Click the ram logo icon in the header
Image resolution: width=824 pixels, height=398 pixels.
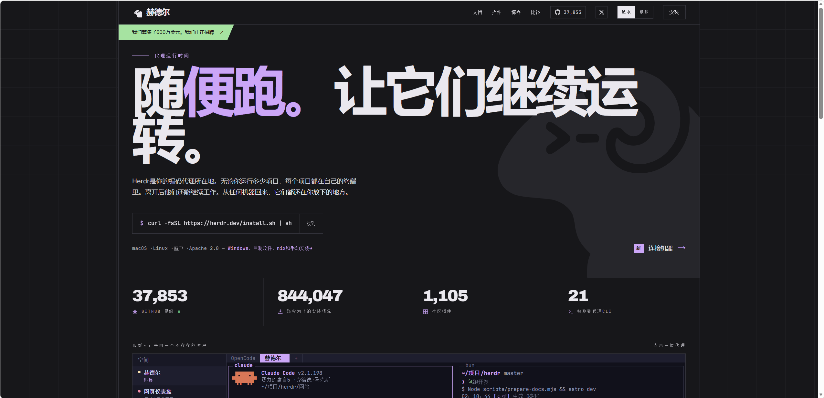pyautogui.click(x=138, y=13)
